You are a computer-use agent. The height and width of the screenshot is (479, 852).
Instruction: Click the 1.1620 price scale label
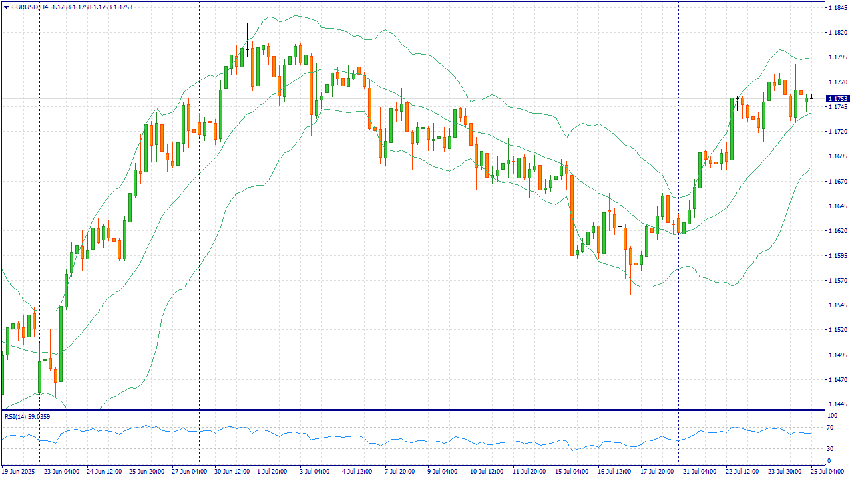point(837,231)
